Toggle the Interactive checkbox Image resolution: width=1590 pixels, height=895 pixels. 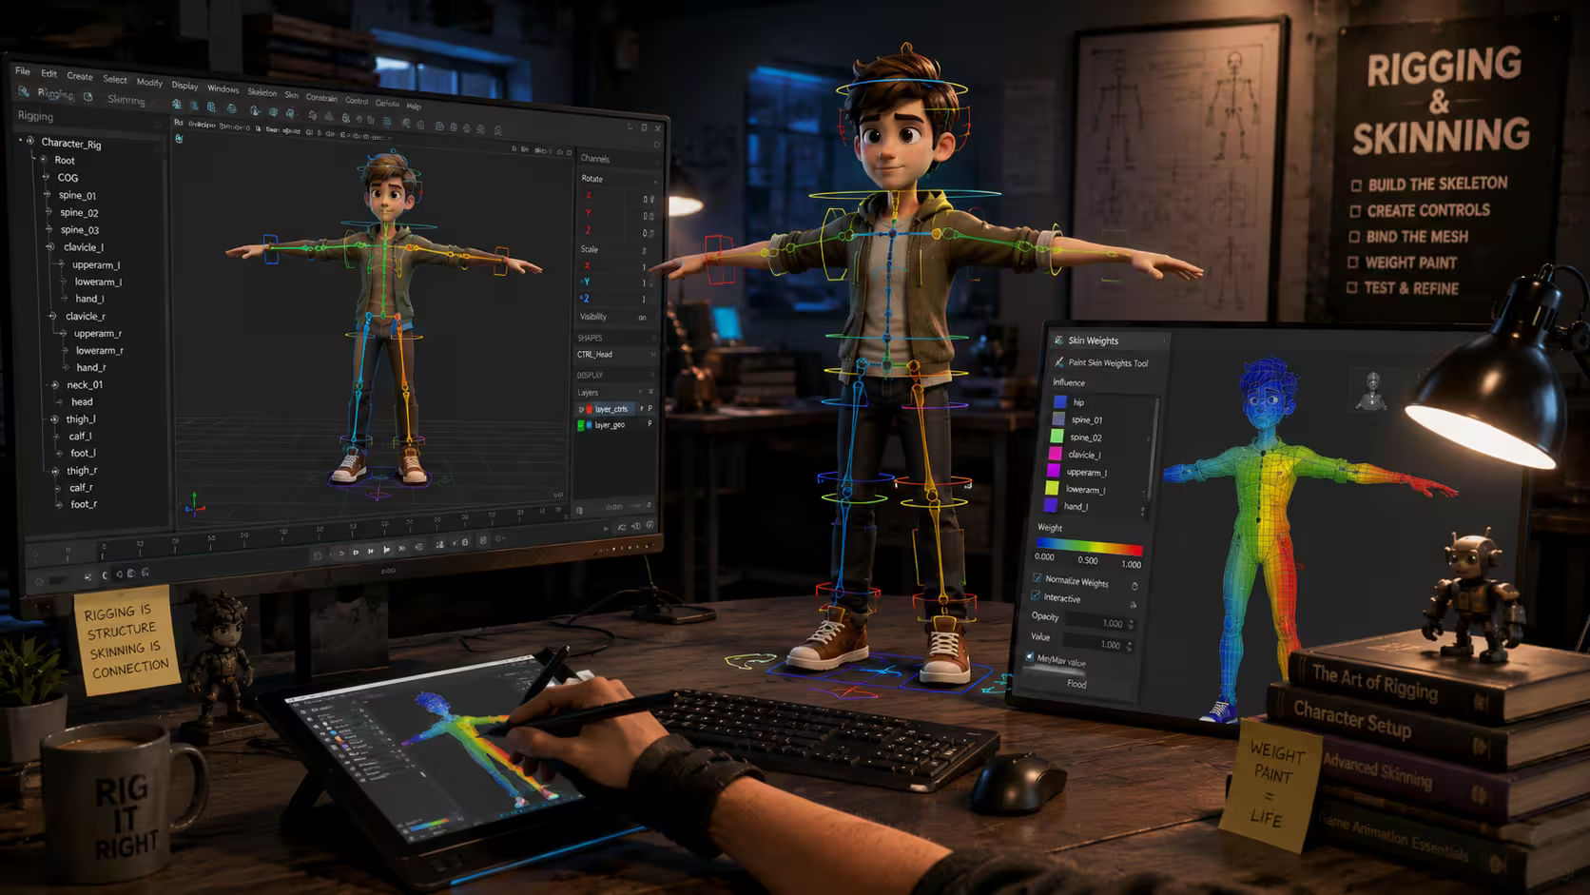(x=1036, y=596)
